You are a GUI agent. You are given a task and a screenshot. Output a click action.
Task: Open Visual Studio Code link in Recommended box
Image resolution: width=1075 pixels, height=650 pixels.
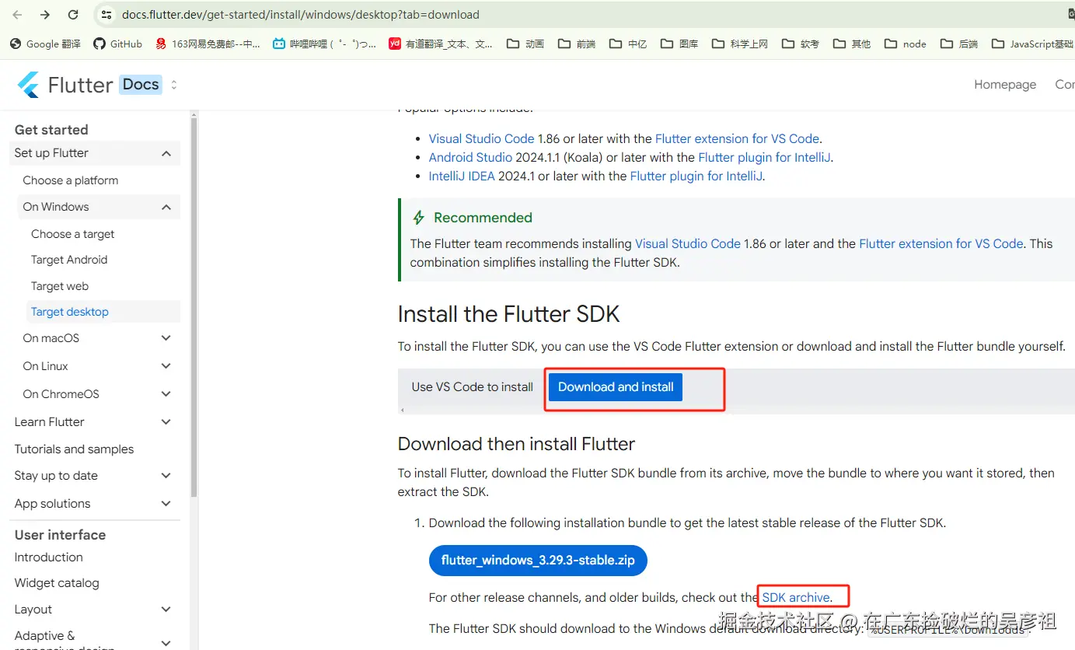click(688, 243)
